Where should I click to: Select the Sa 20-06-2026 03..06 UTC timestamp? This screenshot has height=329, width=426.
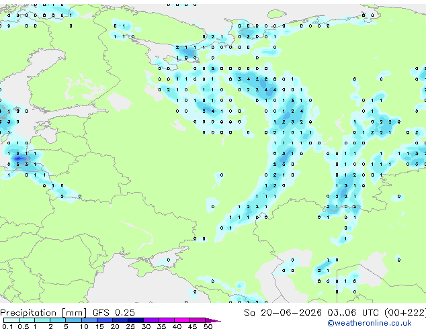(x=311, y=313)
